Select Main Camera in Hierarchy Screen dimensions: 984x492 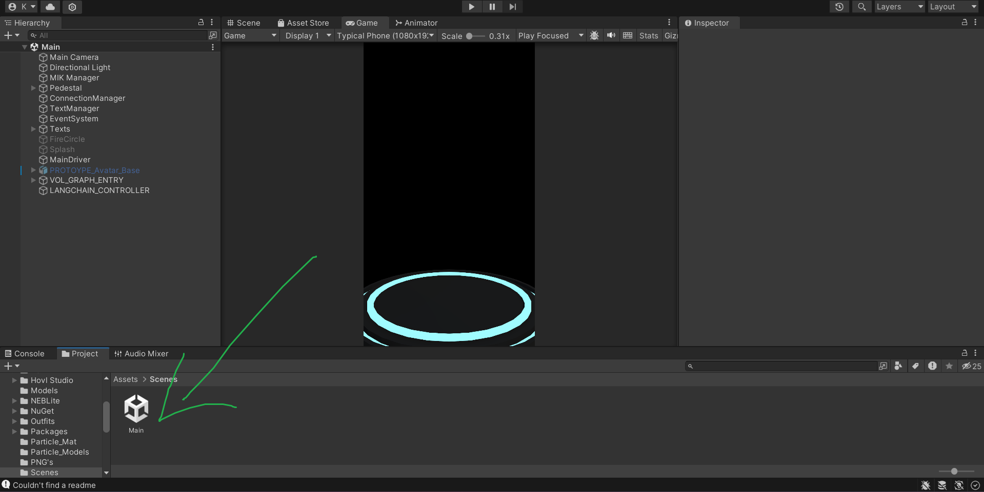click(x=74, y=57)
